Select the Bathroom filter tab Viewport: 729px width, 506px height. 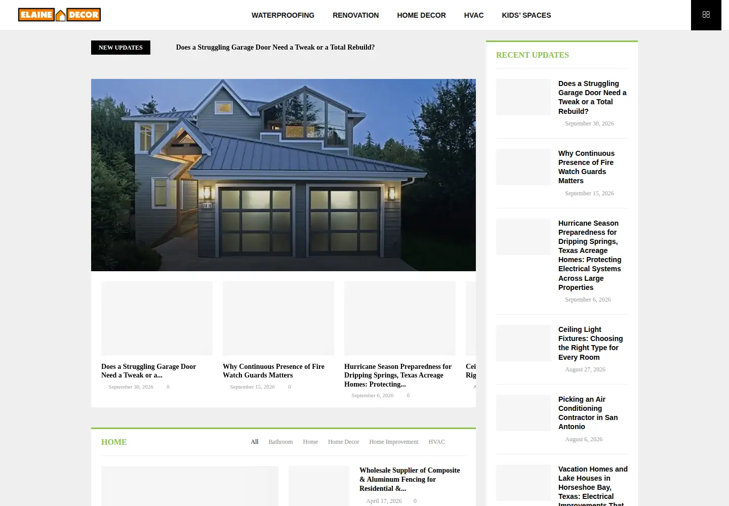pos(280,442)
